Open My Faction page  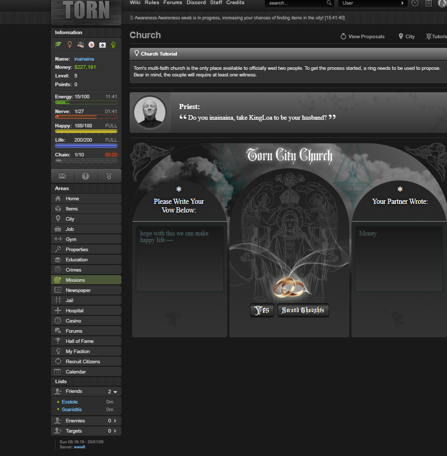click(86, 351)
